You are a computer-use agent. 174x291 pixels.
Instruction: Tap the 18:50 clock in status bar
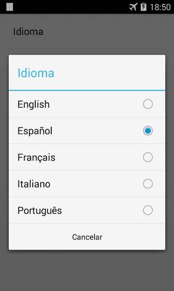point(160,7)
